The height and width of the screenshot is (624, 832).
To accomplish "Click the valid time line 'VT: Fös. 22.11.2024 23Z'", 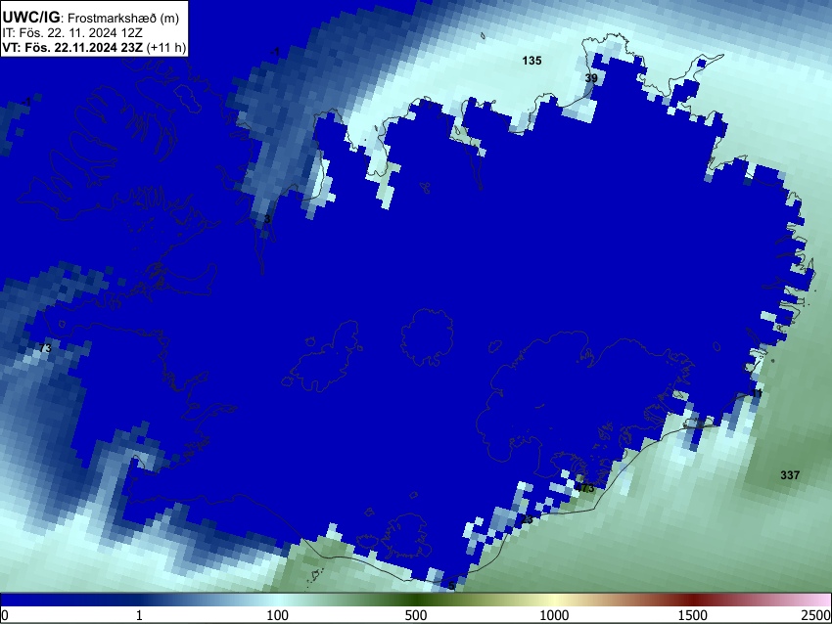I will pos(72,47).
